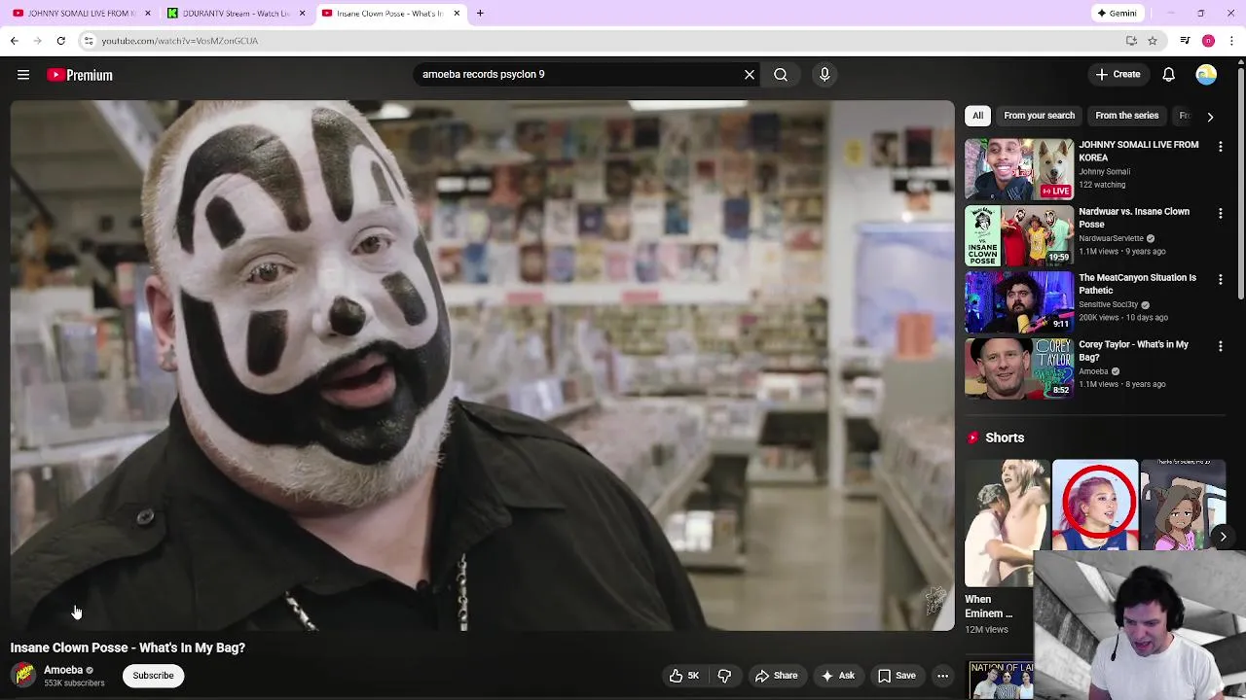The width and height of the screenshot is (1246, 700).
Task: Ask about this video
Action: 837,676
